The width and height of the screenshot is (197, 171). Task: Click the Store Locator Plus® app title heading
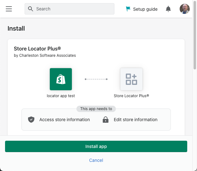[x=37, y=49]
